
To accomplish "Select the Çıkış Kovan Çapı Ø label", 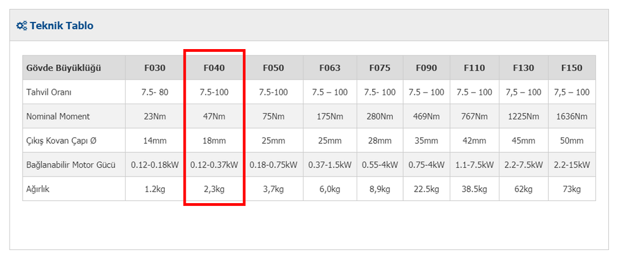I will (61, 141).
